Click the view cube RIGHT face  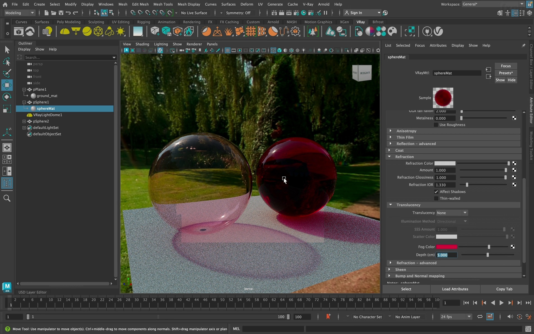tap(365, 73)
